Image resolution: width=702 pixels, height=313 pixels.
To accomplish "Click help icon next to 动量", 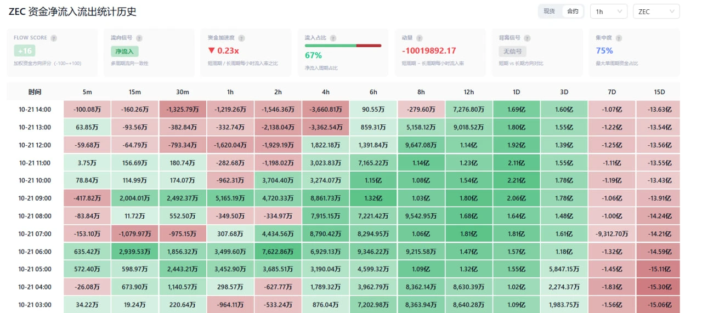I will click(420, 38).
